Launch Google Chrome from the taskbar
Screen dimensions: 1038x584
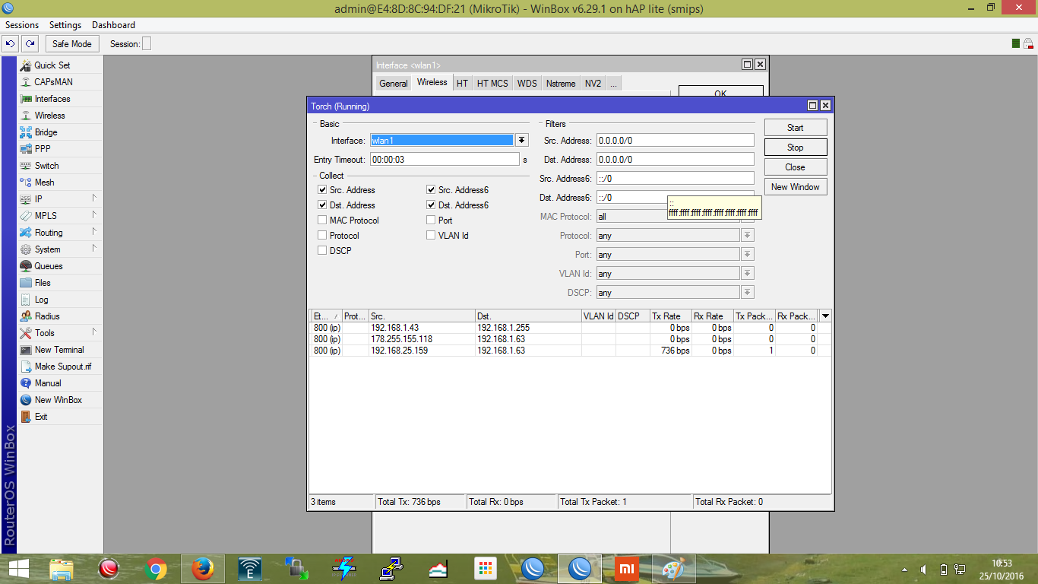156,569
